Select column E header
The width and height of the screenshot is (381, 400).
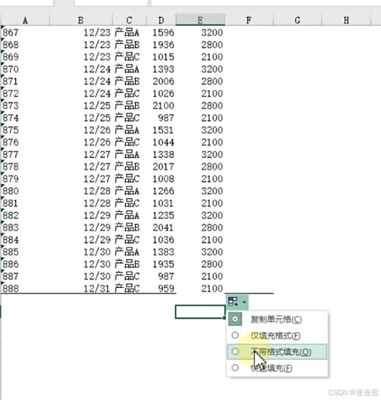click(x=200, y=20)
